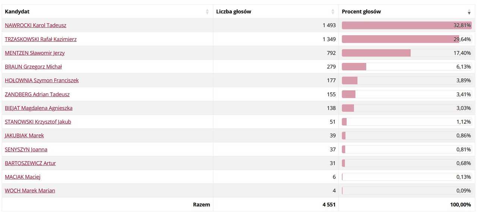This screenshot has width=477, height=212.
Task: Click the Procent głosów column header
Action: [x=407, y=12]
